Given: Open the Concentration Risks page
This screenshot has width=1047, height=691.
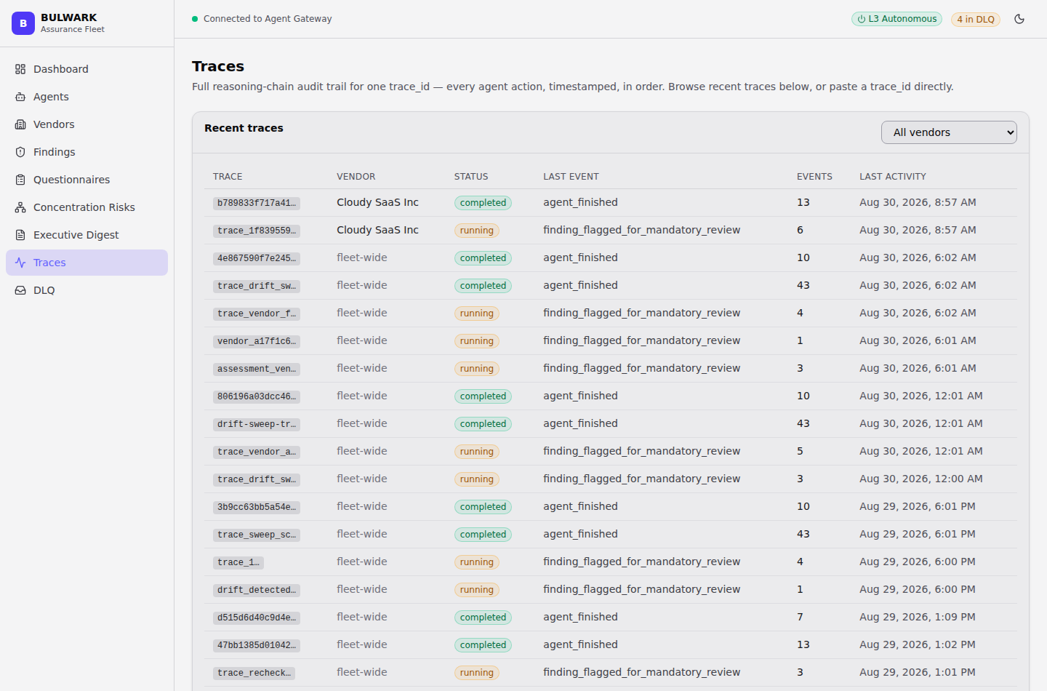Looking at the screenshot, I should pos(87,207).
